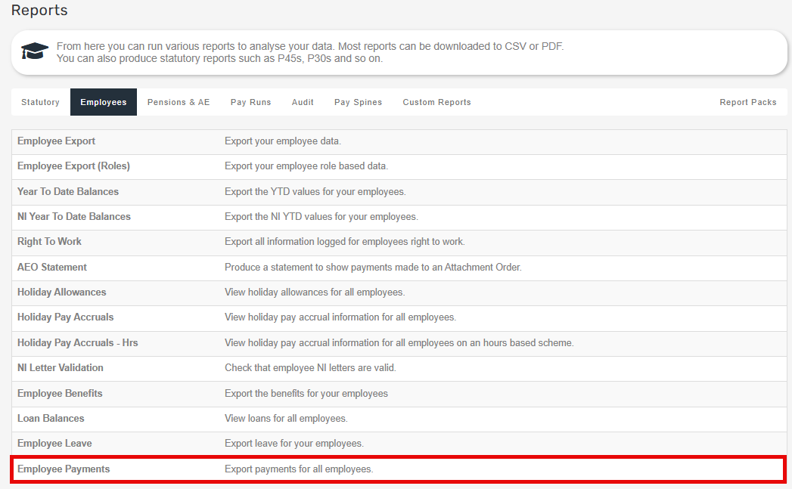Export Employee Benefits
792x489 pixels.
[x=60, y=393]
